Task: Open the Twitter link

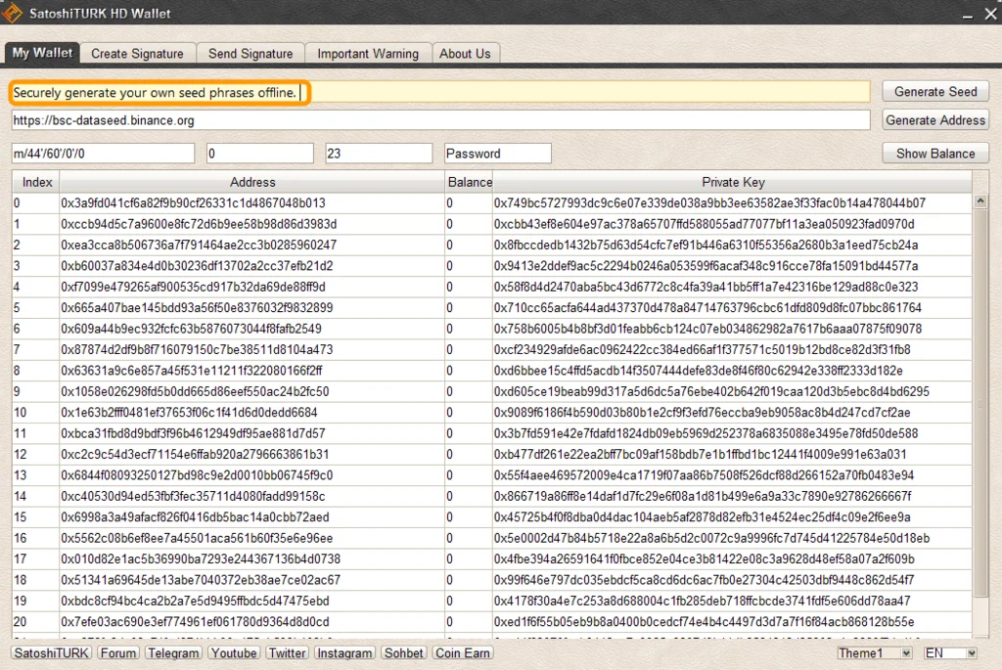Action: tap(287, 652)
